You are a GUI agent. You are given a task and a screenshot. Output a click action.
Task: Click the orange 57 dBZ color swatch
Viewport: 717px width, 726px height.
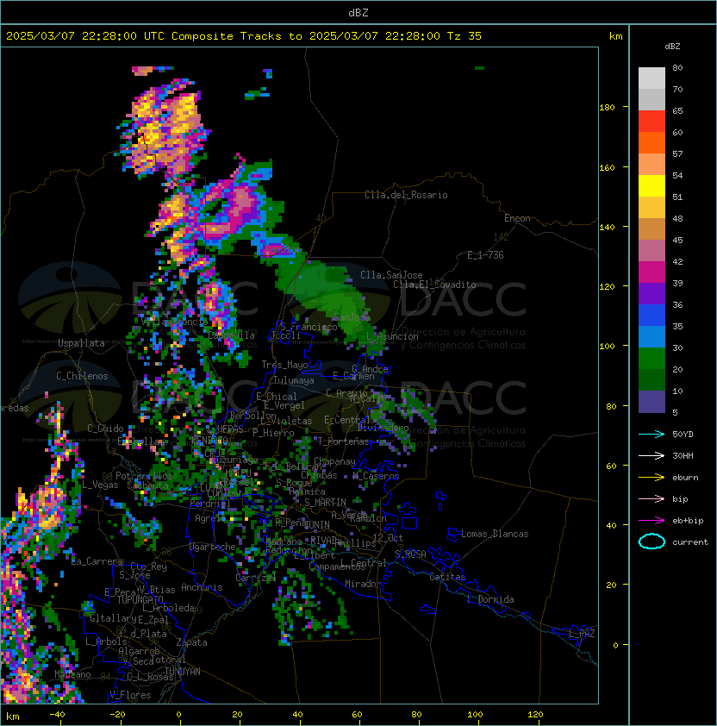click(x=652, y=142)
